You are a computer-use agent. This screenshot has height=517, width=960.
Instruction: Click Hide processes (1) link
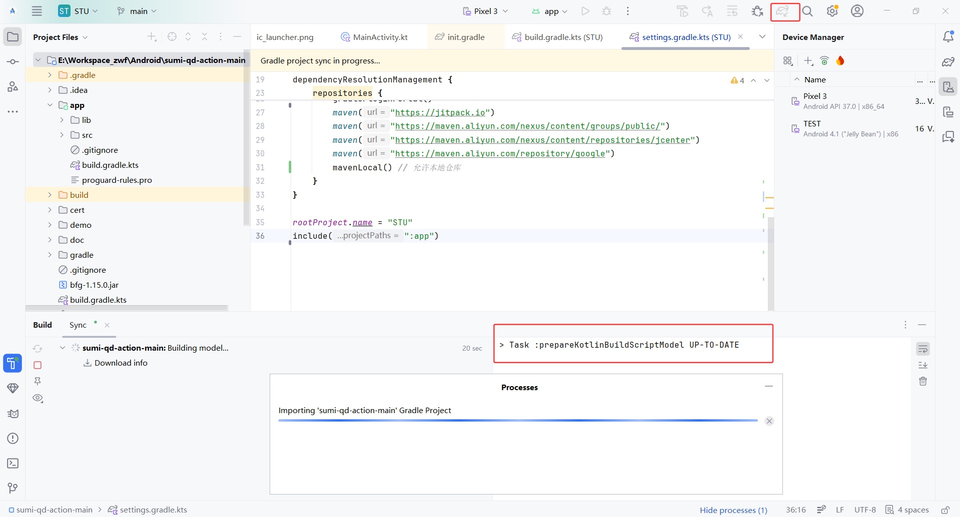click(733, 510)
